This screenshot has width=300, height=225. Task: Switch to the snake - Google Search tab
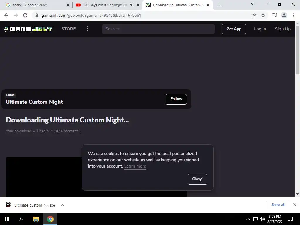pos(37,5)
